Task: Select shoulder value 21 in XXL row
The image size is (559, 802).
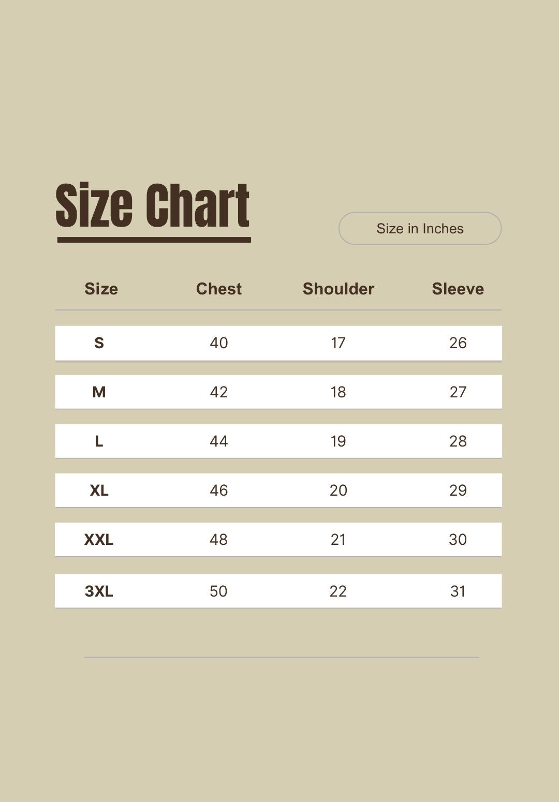Action: pyautogui.click(x=338, y=539)
